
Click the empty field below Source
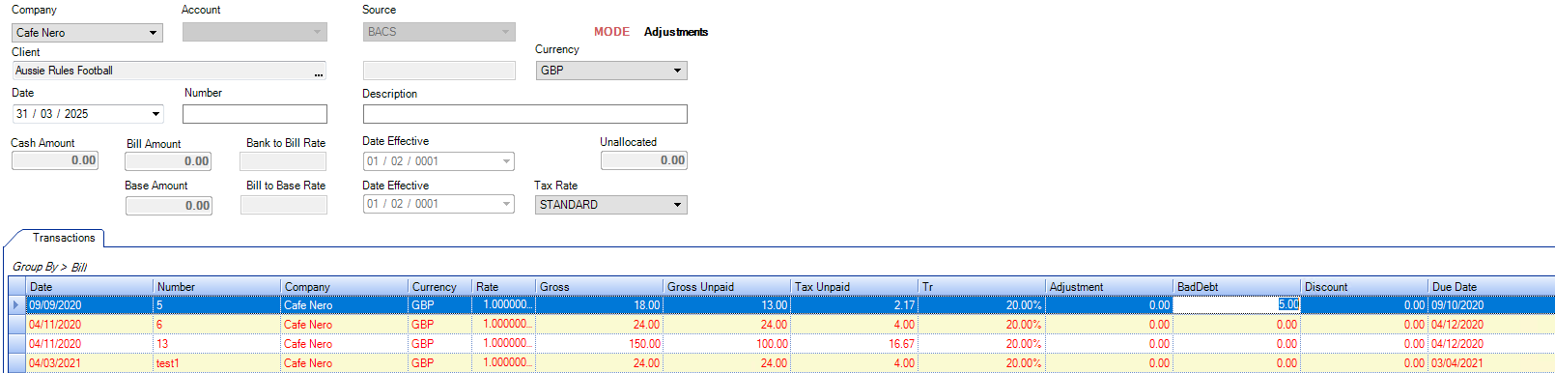(x=438, y=71)
